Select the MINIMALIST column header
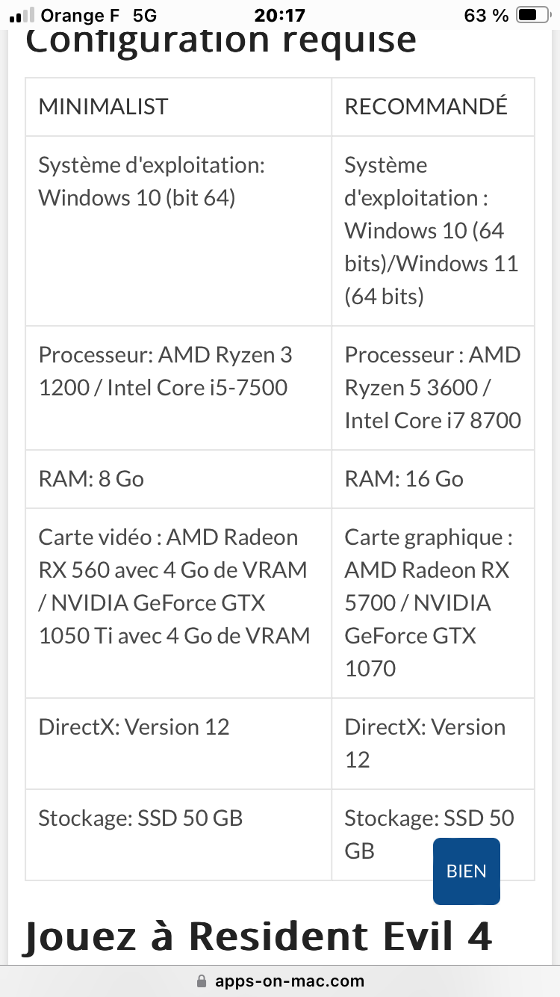Image resolution: width=560 pixels, height=997 pixels. coord(103,106)
